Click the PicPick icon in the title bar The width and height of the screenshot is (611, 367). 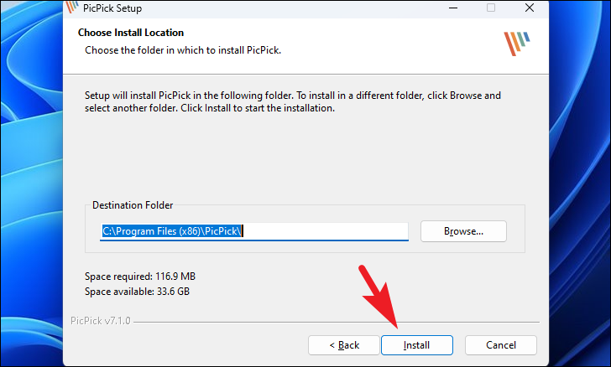tap(72, 7)
